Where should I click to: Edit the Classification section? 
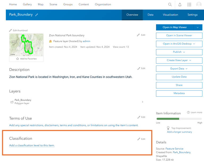click(x=141, y=139)
